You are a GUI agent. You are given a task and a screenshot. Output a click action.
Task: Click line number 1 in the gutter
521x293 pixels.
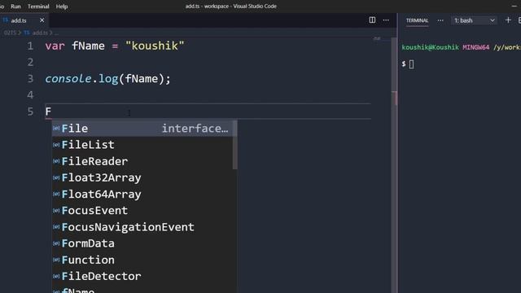click(30, 46)
